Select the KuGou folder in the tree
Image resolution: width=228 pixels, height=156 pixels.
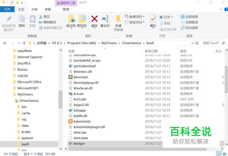(x=22, y=69)
